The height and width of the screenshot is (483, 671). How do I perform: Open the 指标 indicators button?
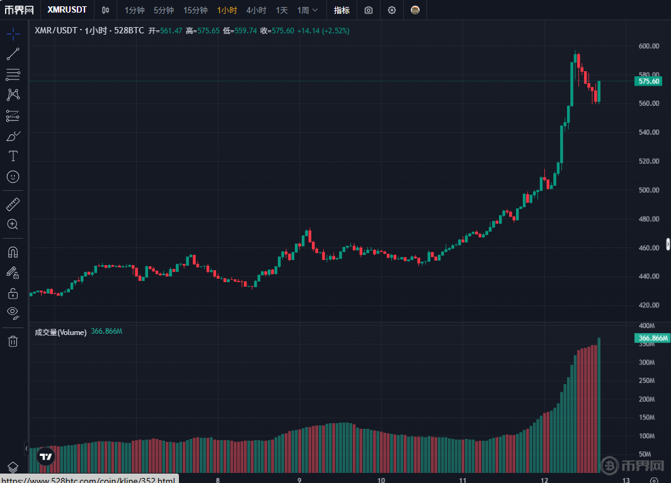coord(341,10)
